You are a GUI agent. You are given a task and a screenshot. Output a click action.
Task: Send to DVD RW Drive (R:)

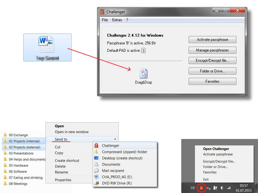pos(125,183)
